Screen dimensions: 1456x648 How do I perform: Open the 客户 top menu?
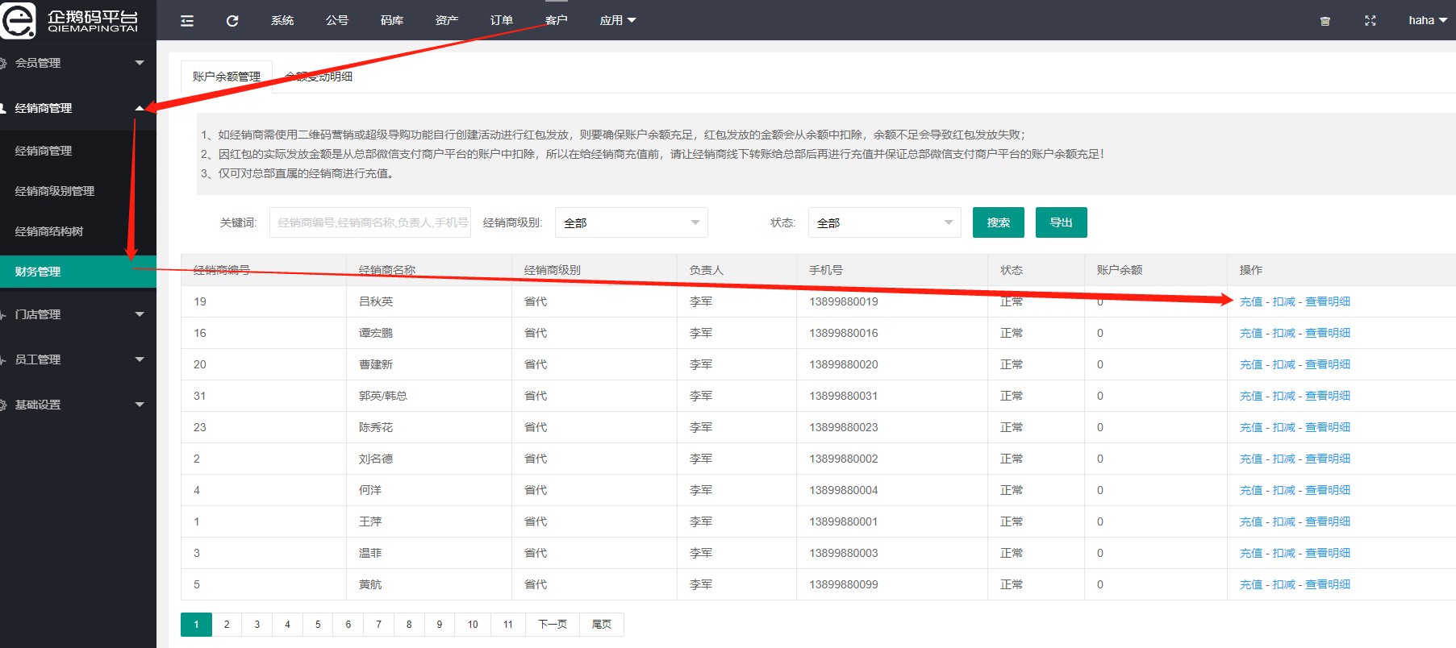(x=557, y=20)
